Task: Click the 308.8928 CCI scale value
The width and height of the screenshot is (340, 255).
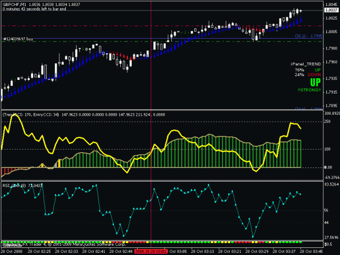Action: 332,113
